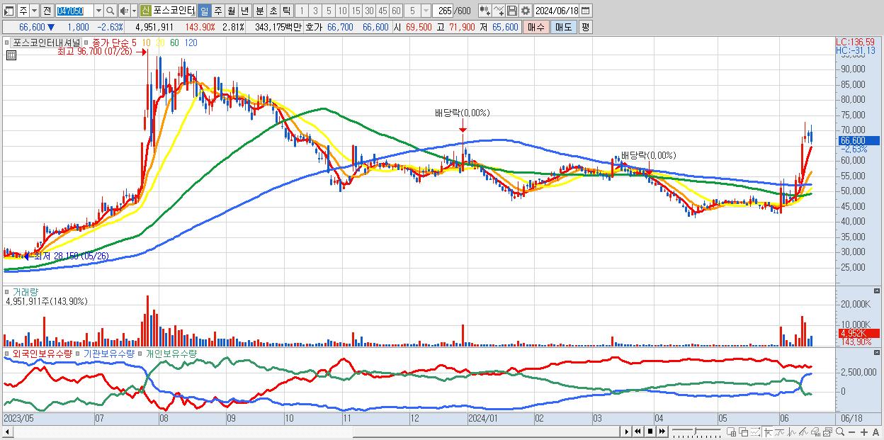
Task: Click the rewind button in the bottom bar
Action: pyautogui.click(x=637, y=431)
